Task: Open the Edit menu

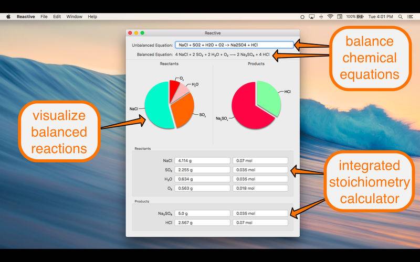Action: click(x=57, y=17)
